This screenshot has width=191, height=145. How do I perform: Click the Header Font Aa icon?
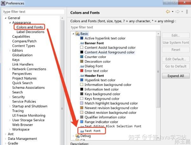82,76
